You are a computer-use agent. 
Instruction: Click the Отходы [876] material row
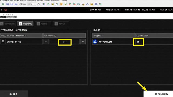point(21,42)
